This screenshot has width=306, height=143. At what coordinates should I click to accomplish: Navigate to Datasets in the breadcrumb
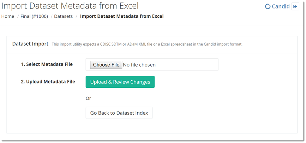tap(64, 16)
